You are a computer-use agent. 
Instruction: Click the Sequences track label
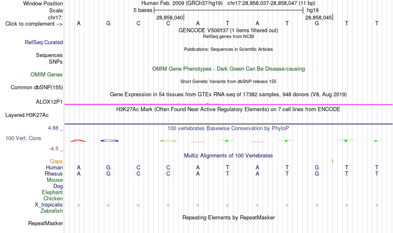click(49, 55)
